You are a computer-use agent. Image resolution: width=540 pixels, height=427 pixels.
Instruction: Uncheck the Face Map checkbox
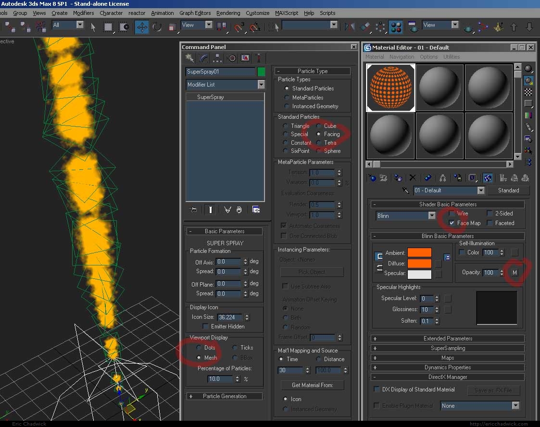pyautogui.click(x=452, y=223)
